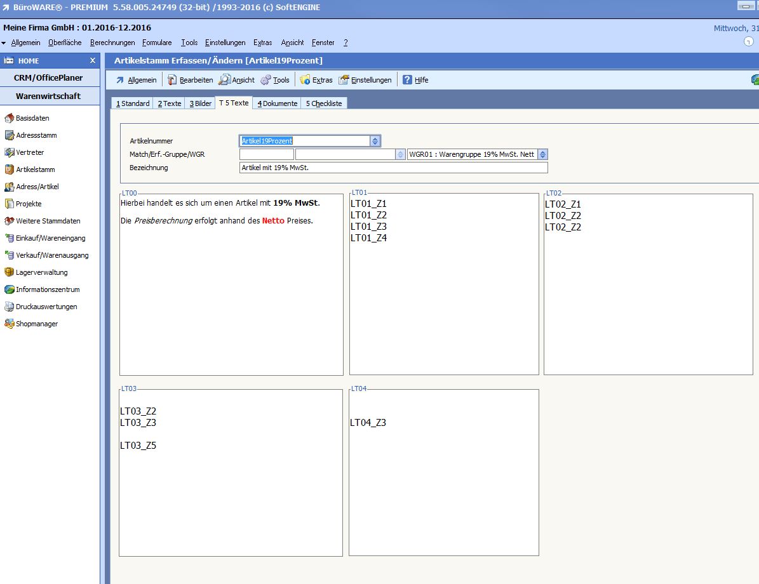Click the Informationszentrum globe icon
Viewport: 759px width, 584px height.
(x=9, y=289)
